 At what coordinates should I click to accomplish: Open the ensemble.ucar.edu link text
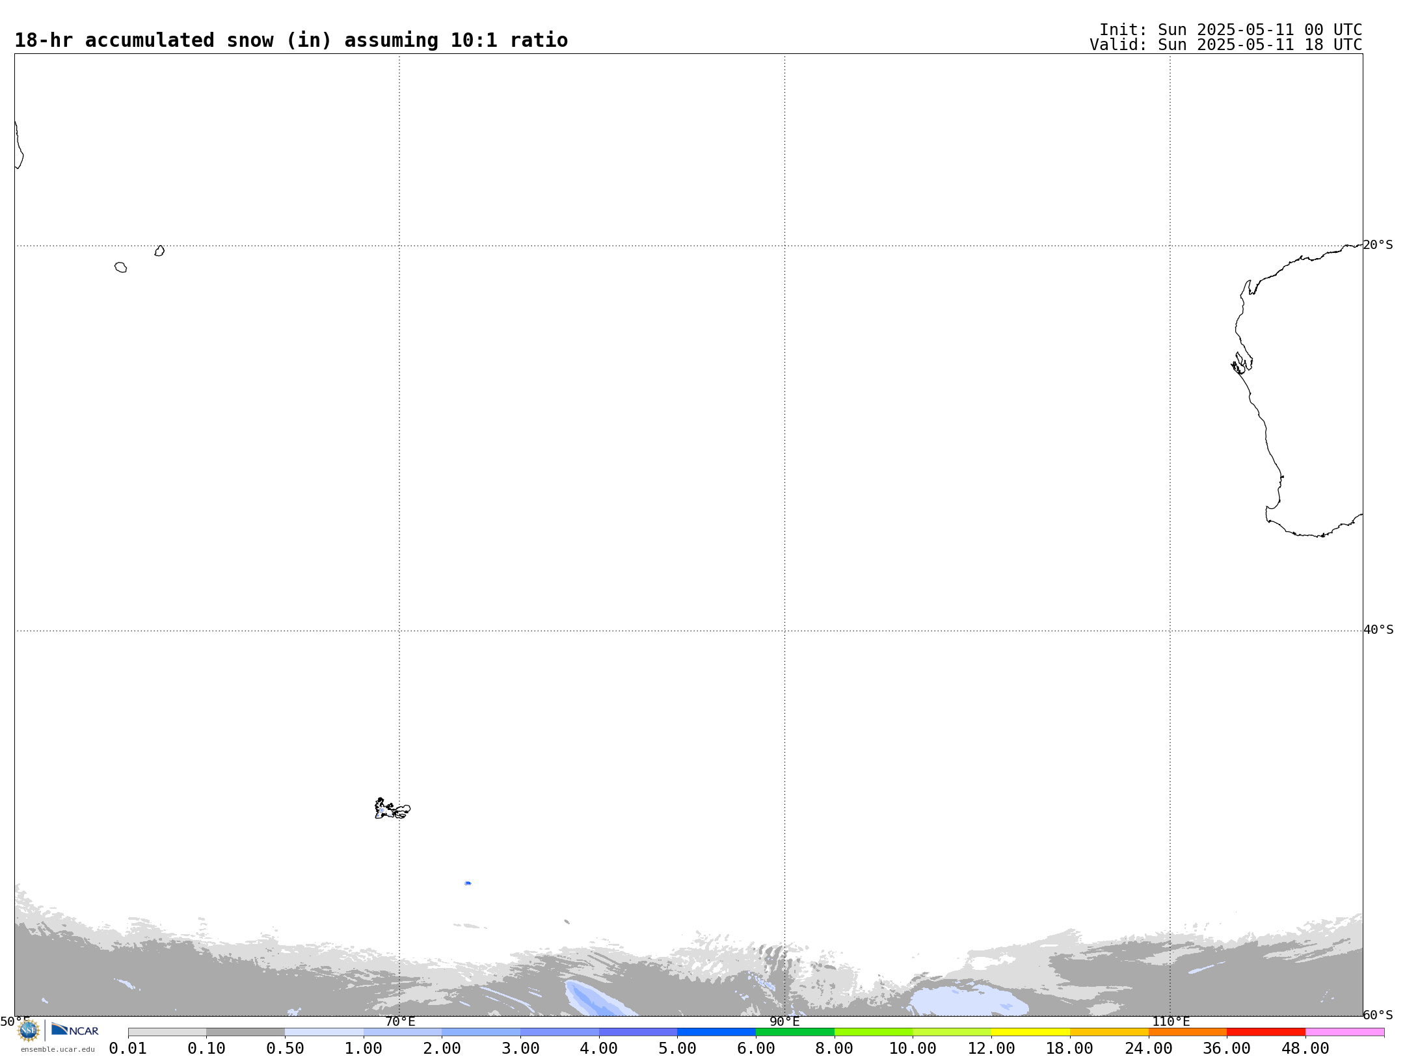tap(57, 1049)
